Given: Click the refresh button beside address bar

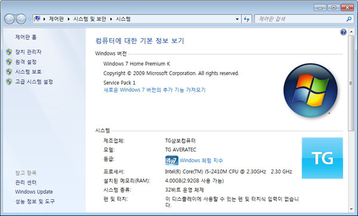Looking at the screenshot, I should point(246,19).
